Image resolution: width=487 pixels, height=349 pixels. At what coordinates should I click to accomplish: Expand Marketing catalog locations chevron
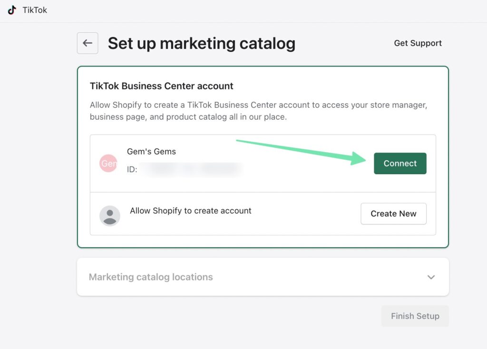pos(431,277)
